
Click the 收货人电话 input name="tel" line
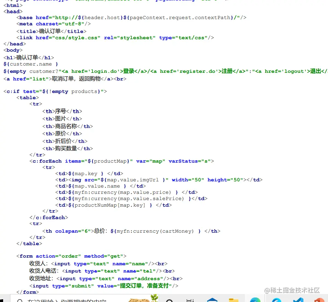(102, 271)
